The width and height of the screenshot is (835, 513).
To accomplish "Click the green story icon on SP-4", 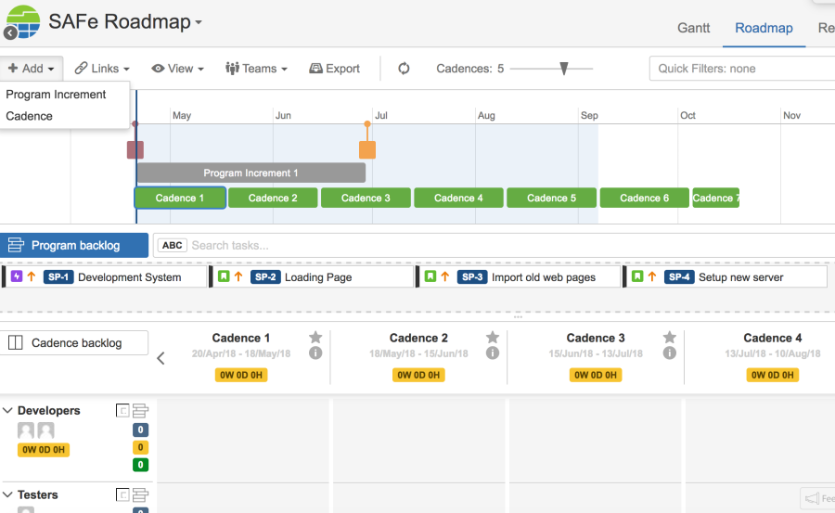I will pyautogui.click(x=637, y=276).
